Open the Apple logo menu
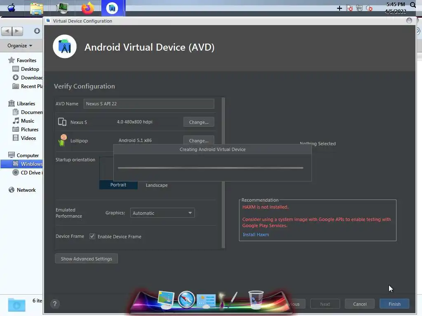The width and height of the screenshot is (422, 316). coord(11,7)
